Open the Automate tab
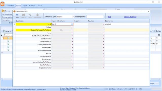 click(x=32, y=6)
